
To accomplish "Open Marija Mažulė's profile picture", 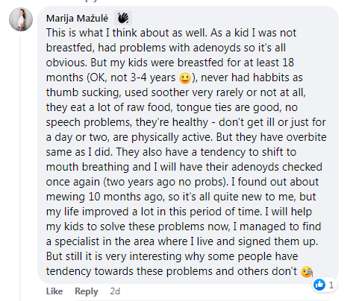I will point(21,19).
